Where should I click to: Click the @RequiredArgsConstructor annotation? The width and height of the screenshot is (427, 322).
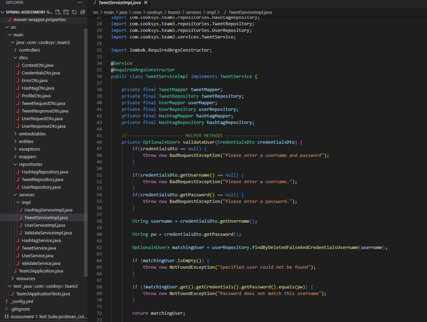point(143,70)
